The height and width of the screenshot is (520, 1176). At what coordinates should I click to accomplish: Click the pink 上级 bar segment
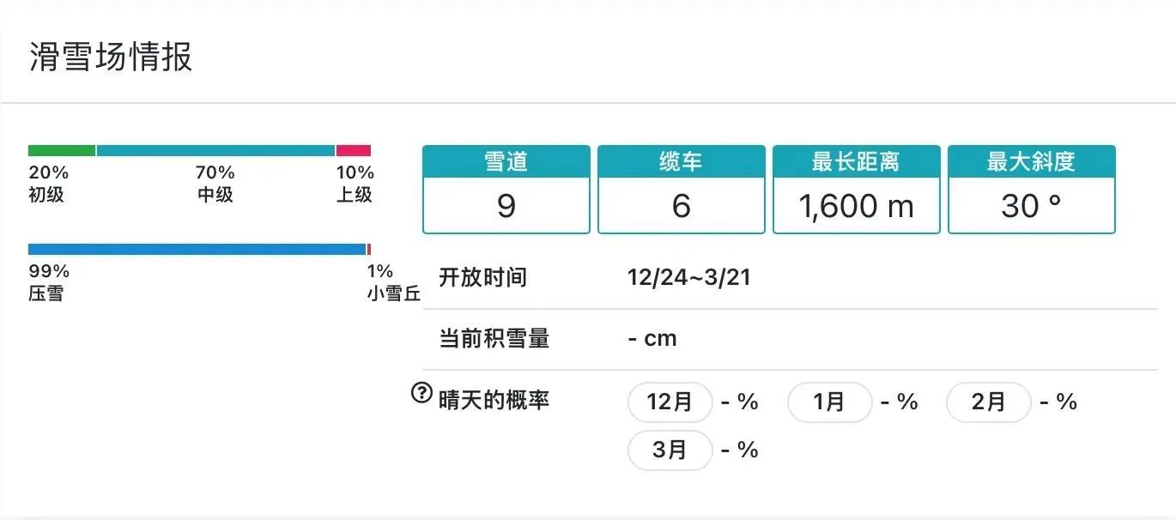[354, 151]
